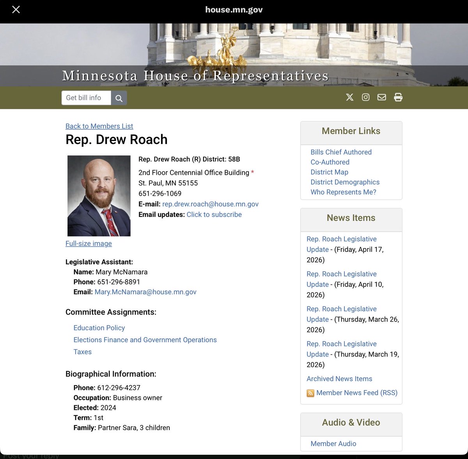Open the April 10, 2026 Legislative Update

click(x=342, y=279)
